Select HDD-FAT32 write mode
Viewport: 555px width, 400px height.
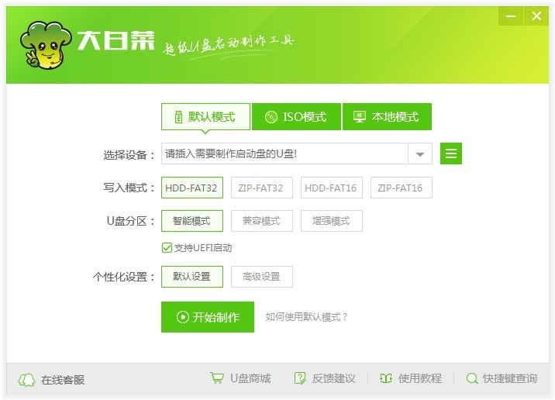(191, 188)
